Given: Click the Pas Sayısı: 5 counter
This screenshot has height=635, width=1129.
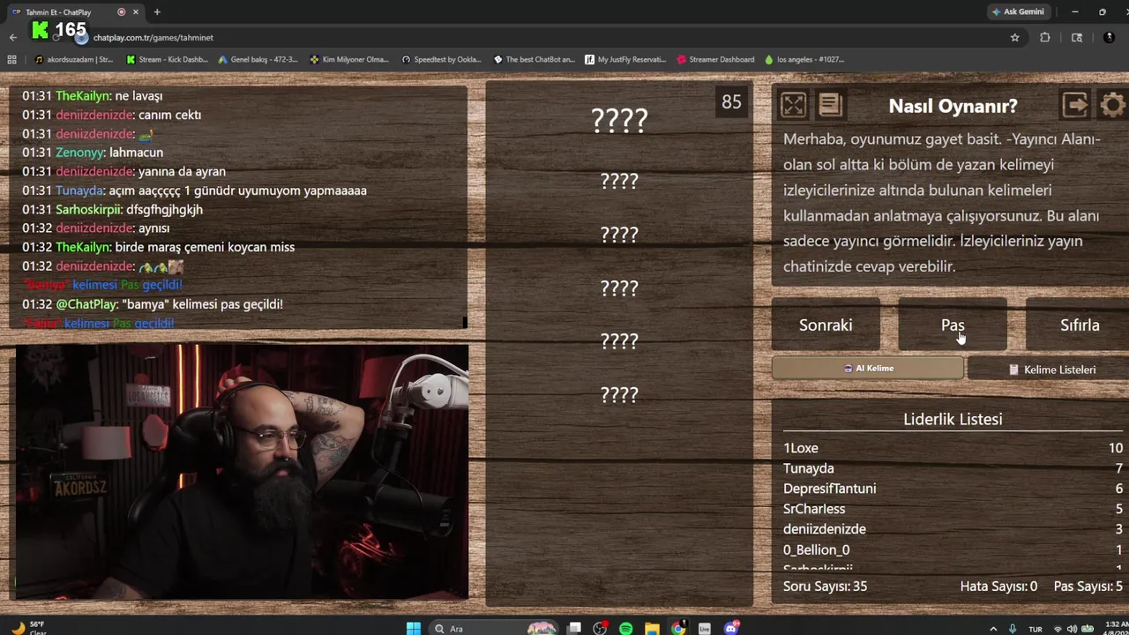Looking at the screenshot, I should click(1088, 586).
